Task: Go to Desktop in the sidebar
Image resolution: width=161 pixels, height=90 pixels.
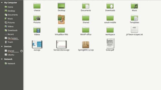Action: [x=12, y=11]
